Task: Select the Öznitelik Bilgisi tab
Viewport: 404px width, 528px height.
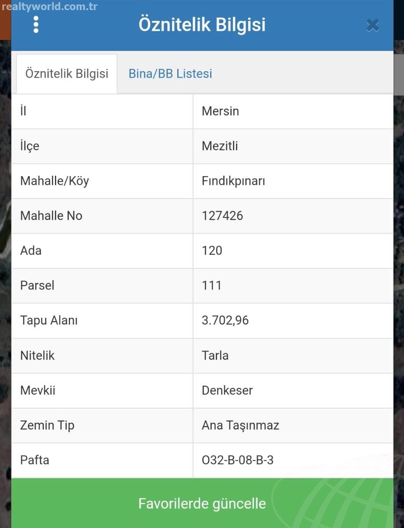Action: pyautogui.click(x=67, y=73)
